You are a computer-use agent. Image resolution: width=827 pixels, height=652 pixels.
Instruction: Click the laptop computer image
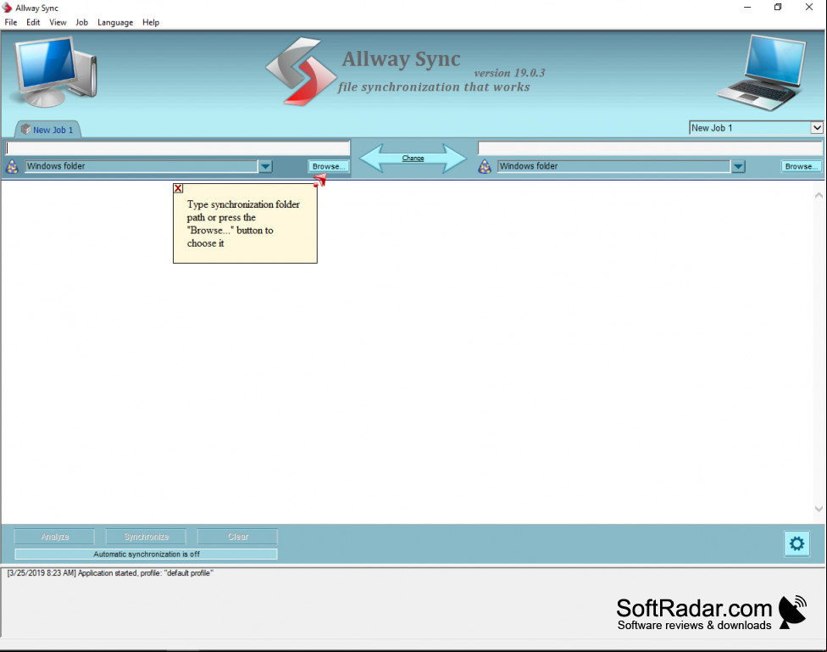(762, 72)
